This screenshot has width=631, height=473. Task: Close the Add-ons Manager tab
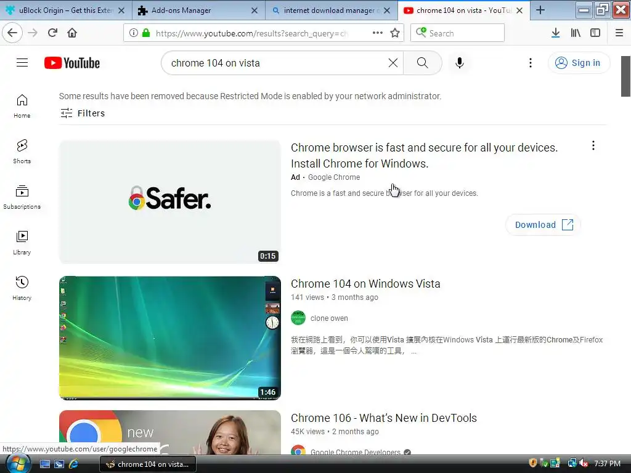pyautogui.click(x=254, y=10)
